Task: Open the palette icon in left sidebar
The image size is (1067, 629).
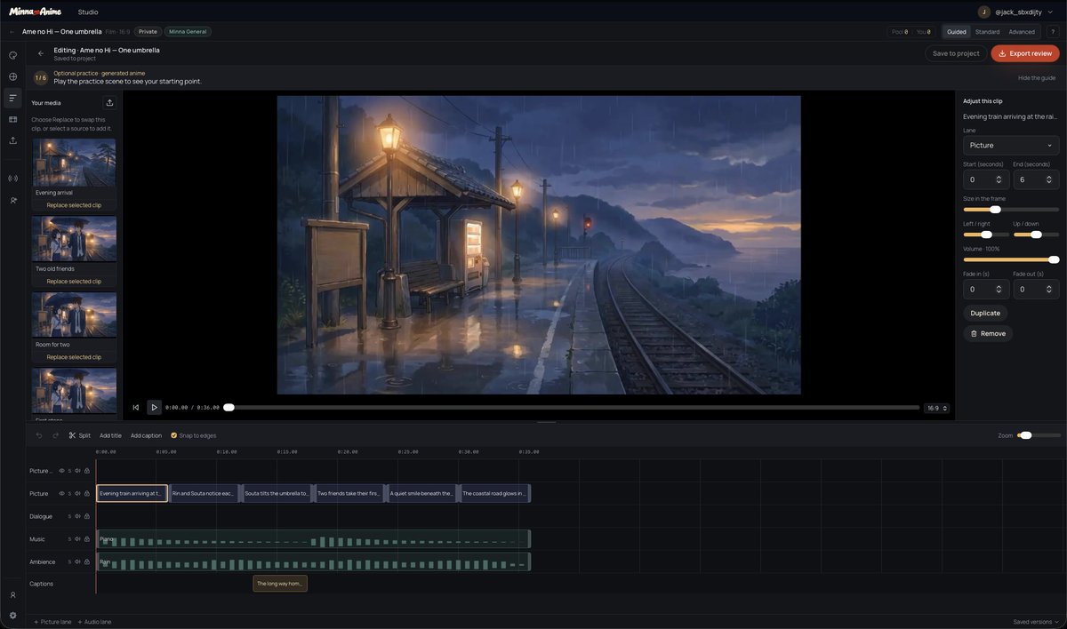Action: pos(12,55)
